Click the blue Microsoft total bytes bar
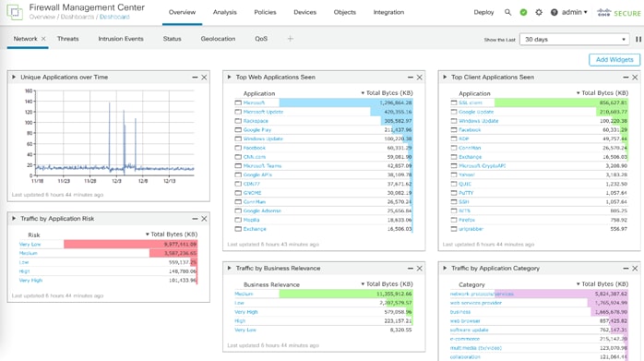The width and height of the screenshot is (644, 361). click(x=346, y=102)
